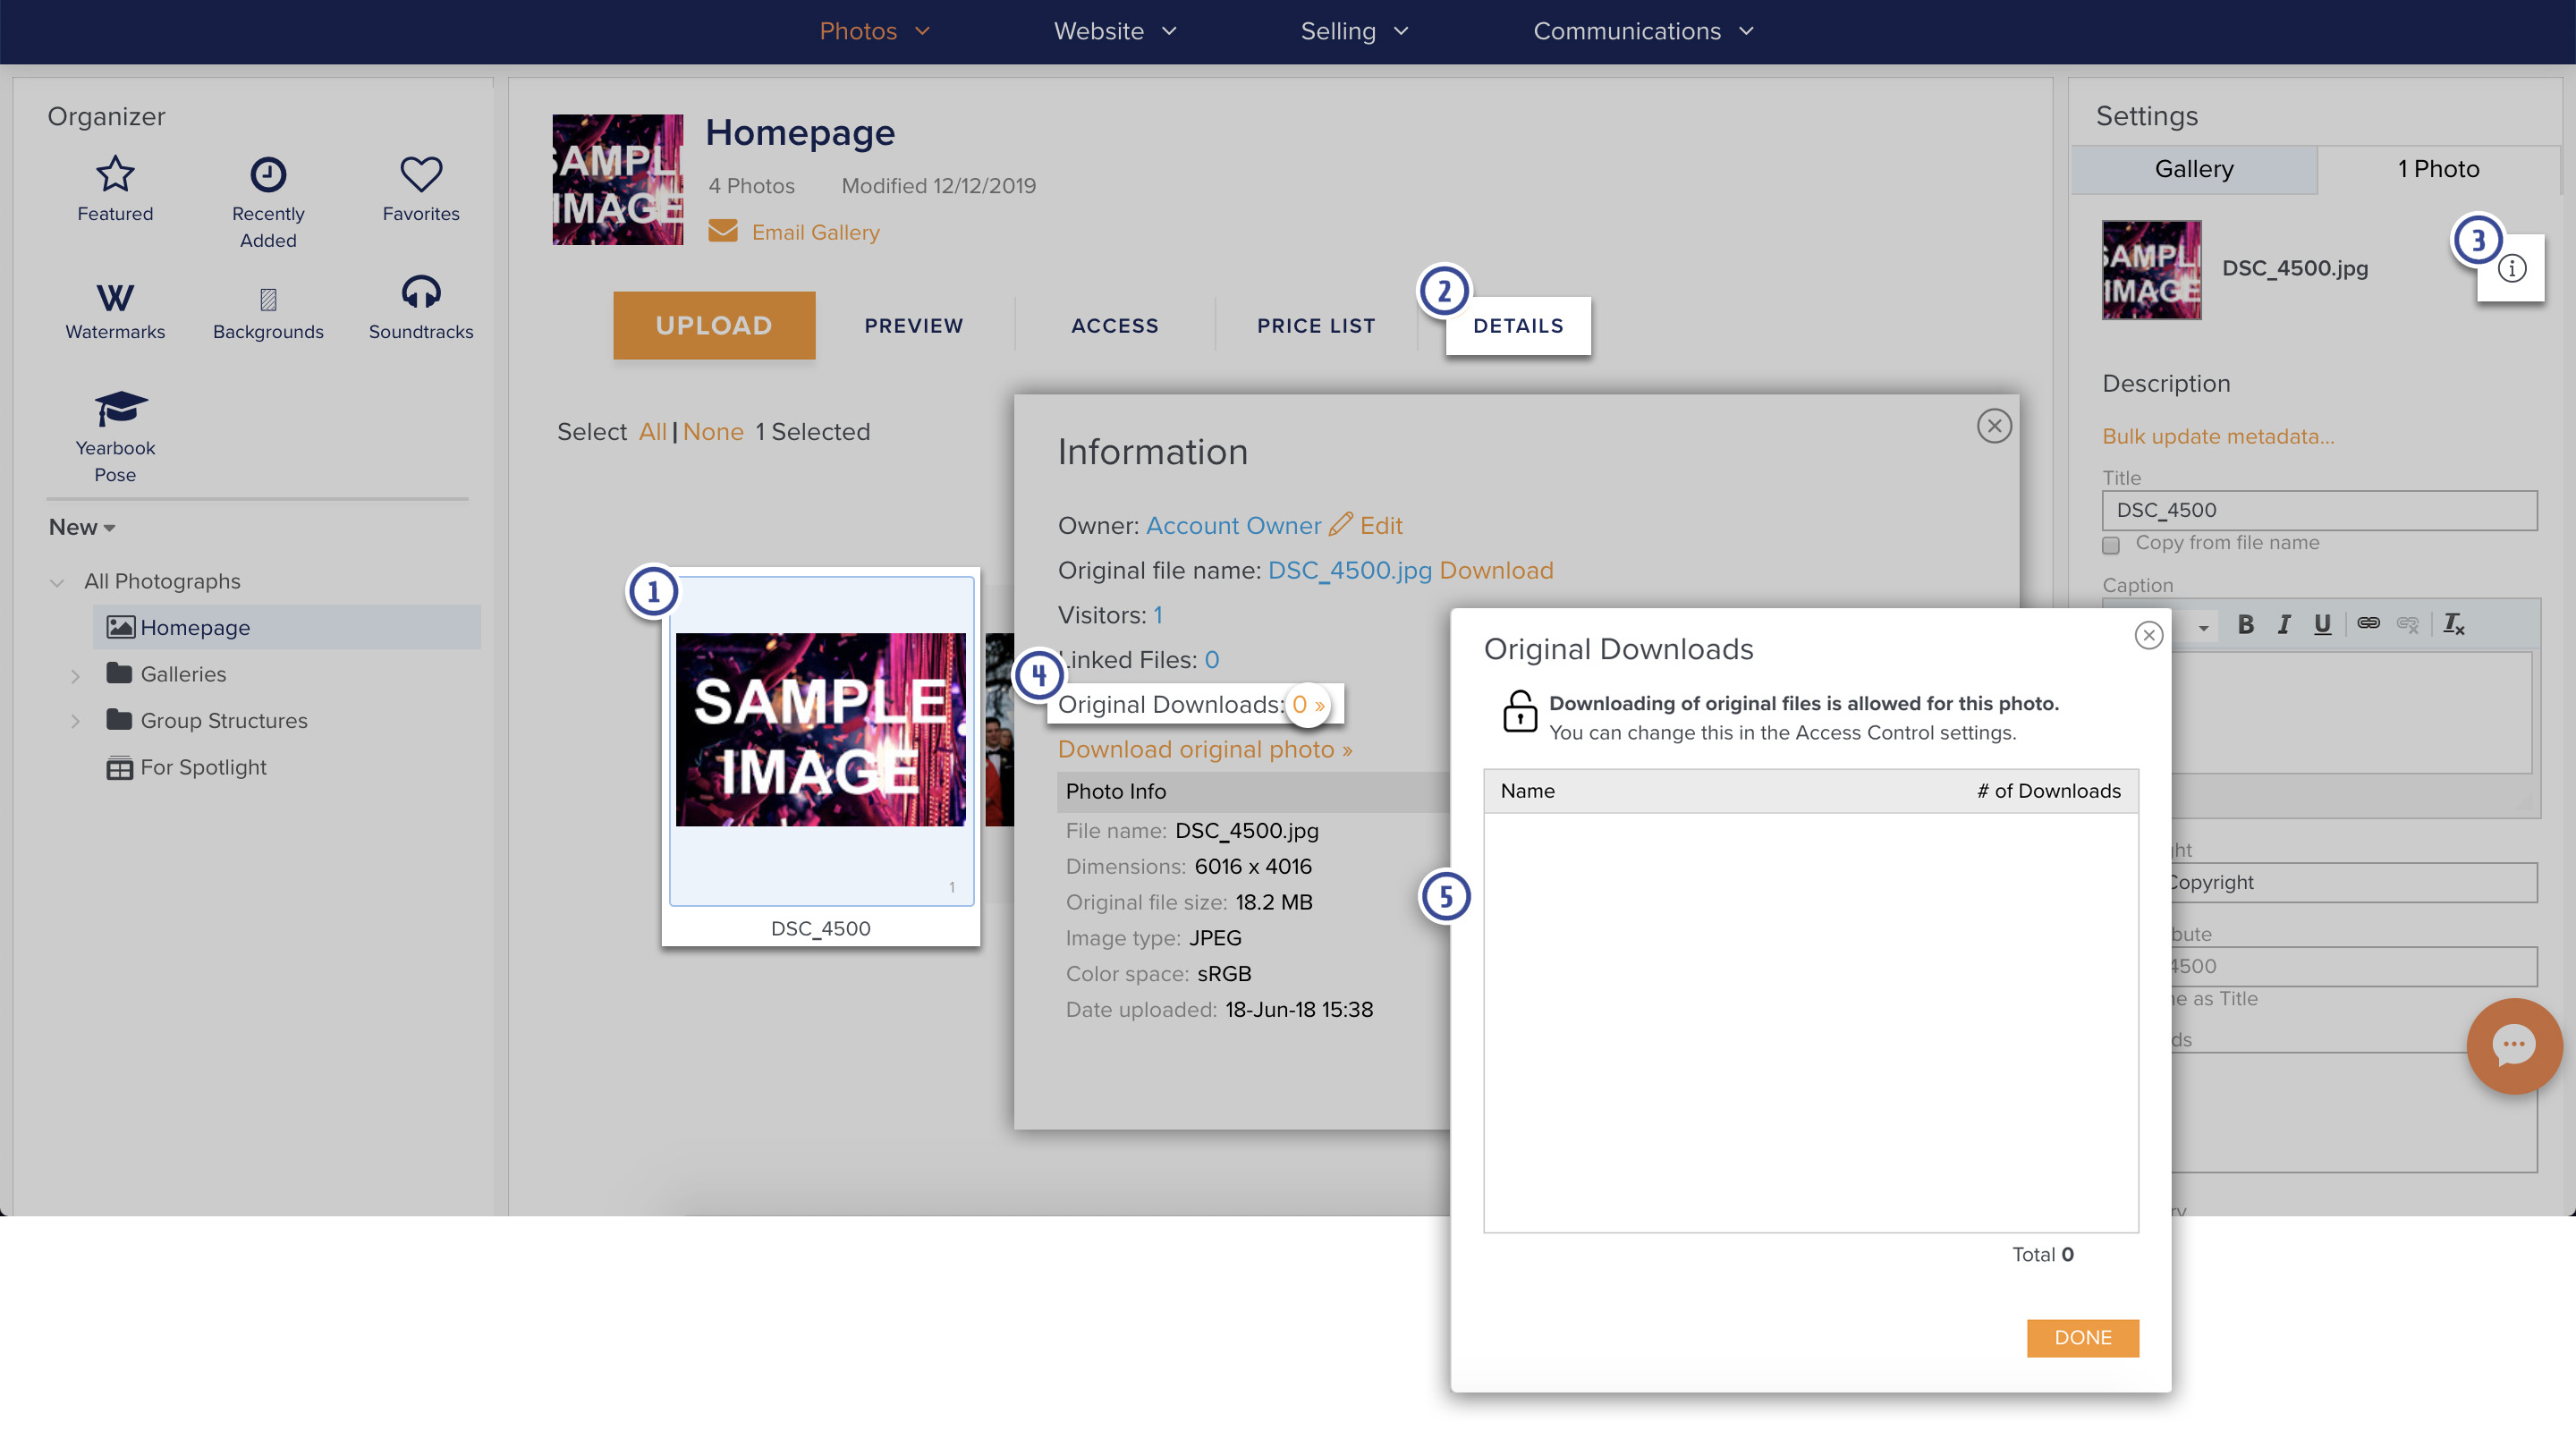Viewport: 2576px width, 1456px height.
Task: Open the Favorites heart icon
Action: click(x=421, y=174)
